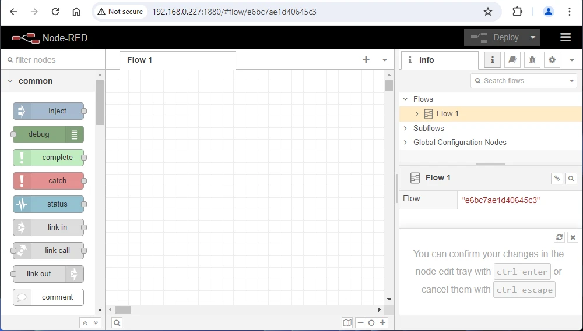Open configuration nodes gear tab
Viewport: 583px width, 331px height.
tap(552, 60)
